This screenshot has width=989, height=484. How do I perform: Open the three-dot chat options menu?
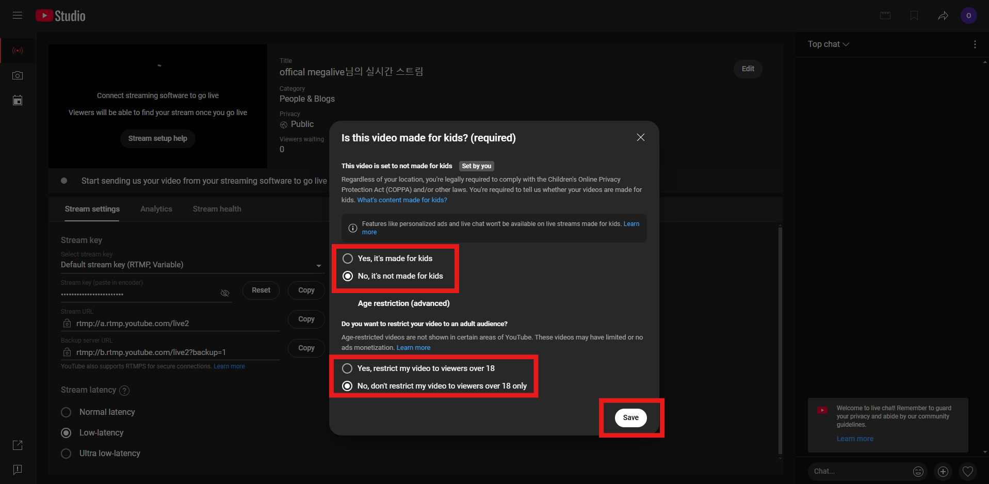pyautogui.click(x=975, y=44)
